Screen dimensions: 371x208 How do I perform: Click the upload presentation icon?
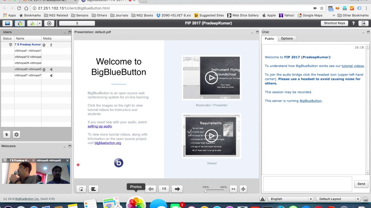[x=81, y=189]
